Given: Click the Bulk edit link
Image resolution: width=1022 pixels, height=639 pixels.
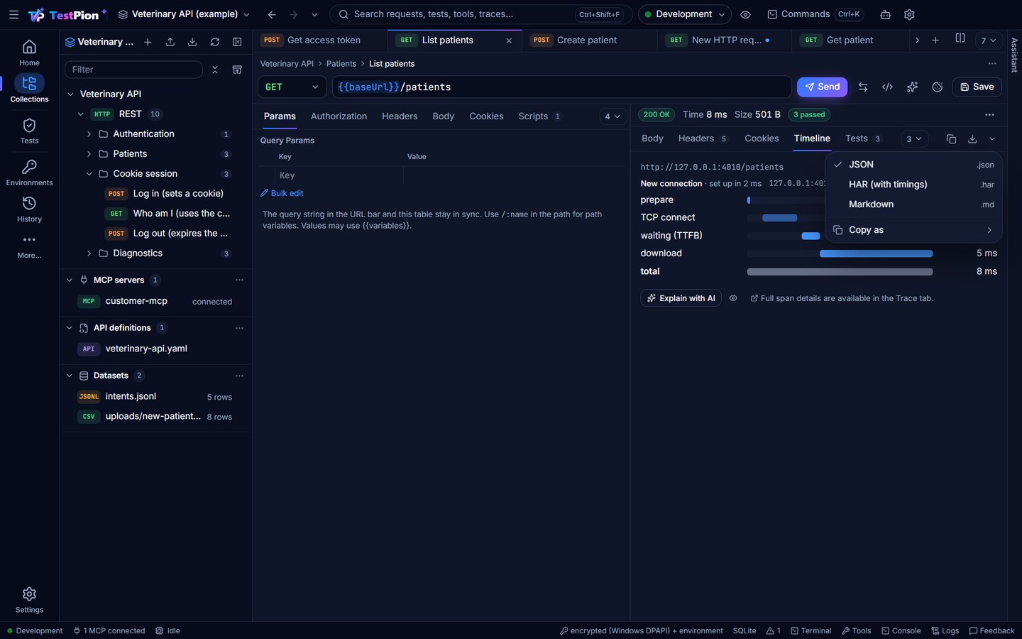Looking at the screenshot, I should pos(282,193).
